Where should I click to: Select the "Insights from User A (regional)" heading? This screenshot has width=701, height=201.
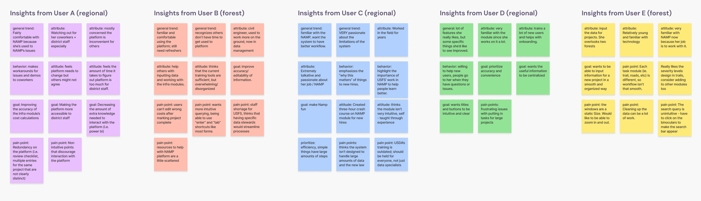tap(59, 13)
